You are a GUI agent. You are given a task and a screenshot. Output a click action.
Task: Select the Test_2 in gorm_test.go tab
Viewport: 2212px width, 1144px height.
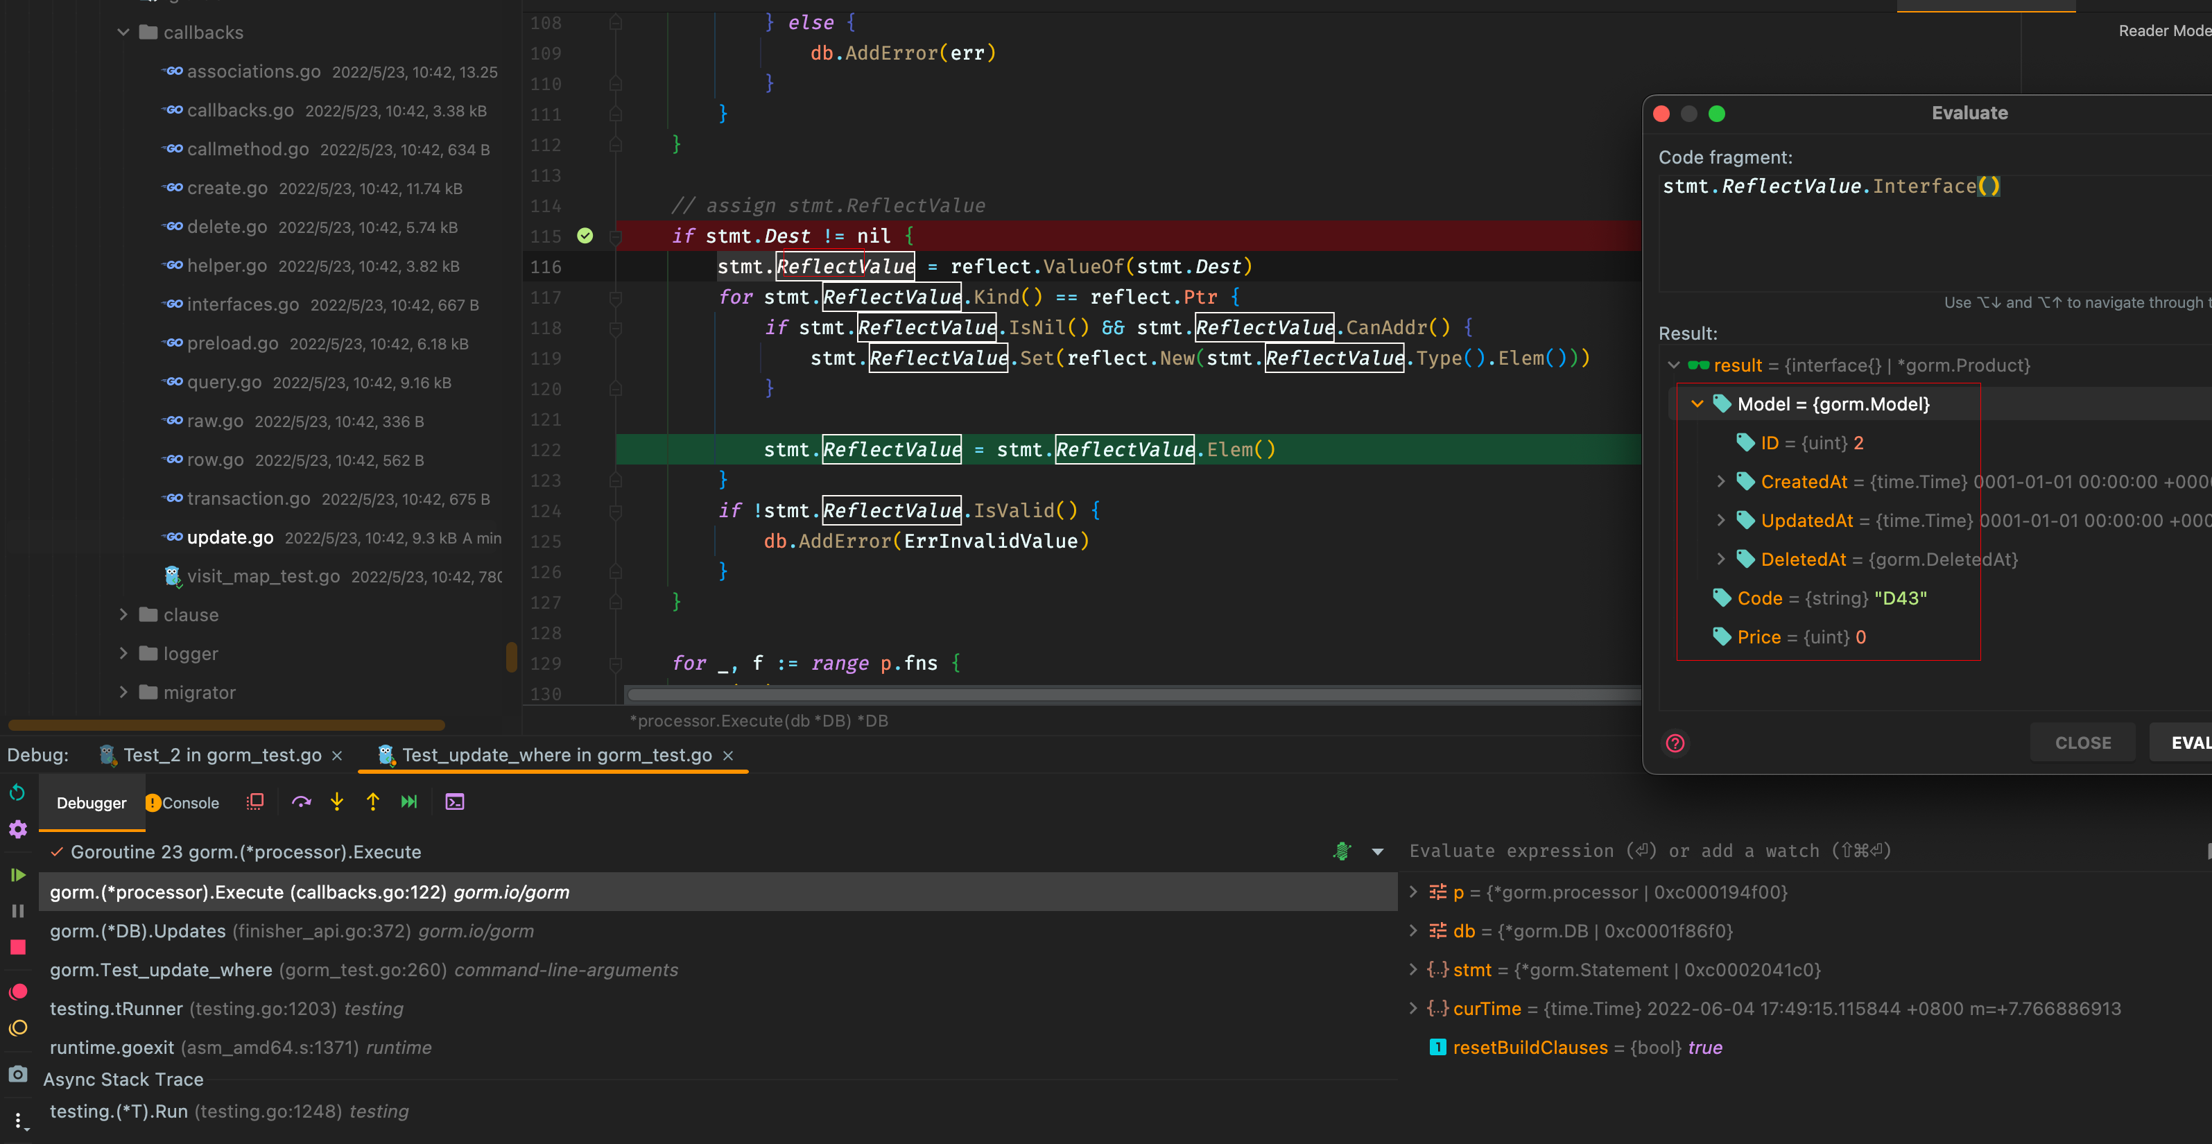coord(221,755)
